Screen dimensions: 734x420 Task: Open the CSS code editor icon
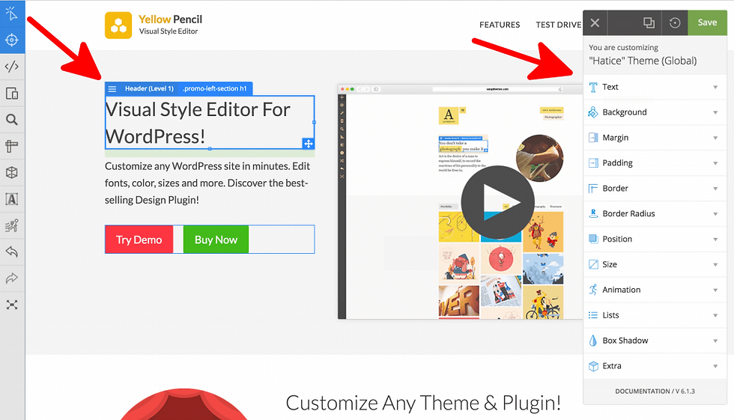[x=12, y=67]
